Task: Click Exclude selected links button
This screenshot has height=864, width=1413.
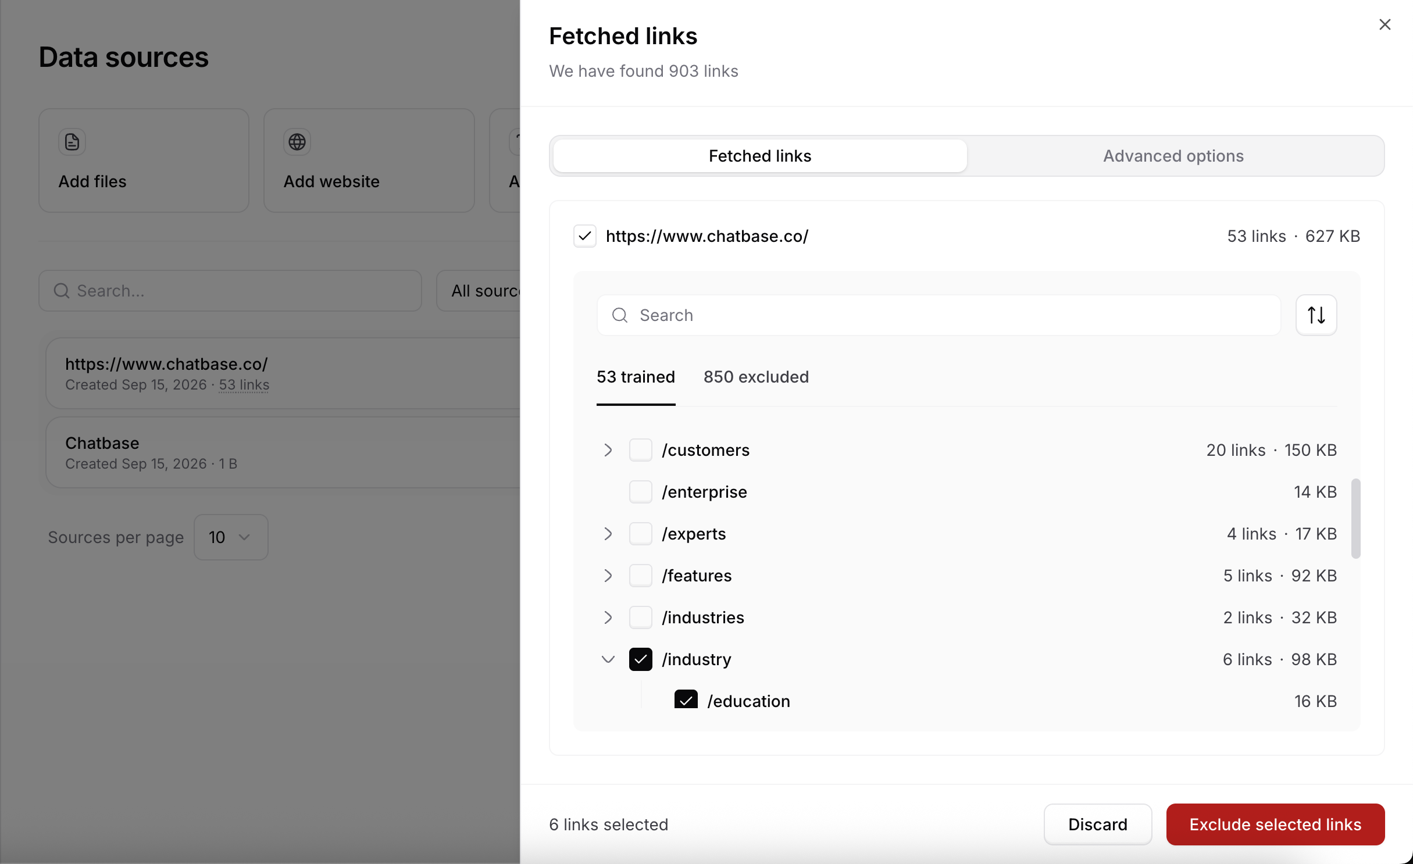Action: (x=1275, y=824)
